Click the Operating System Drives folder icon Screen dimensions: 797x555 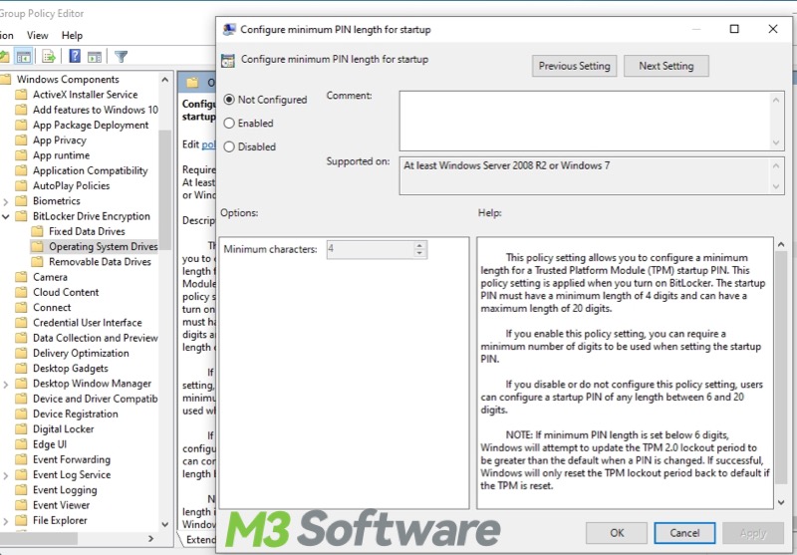(x=37, y=247)
